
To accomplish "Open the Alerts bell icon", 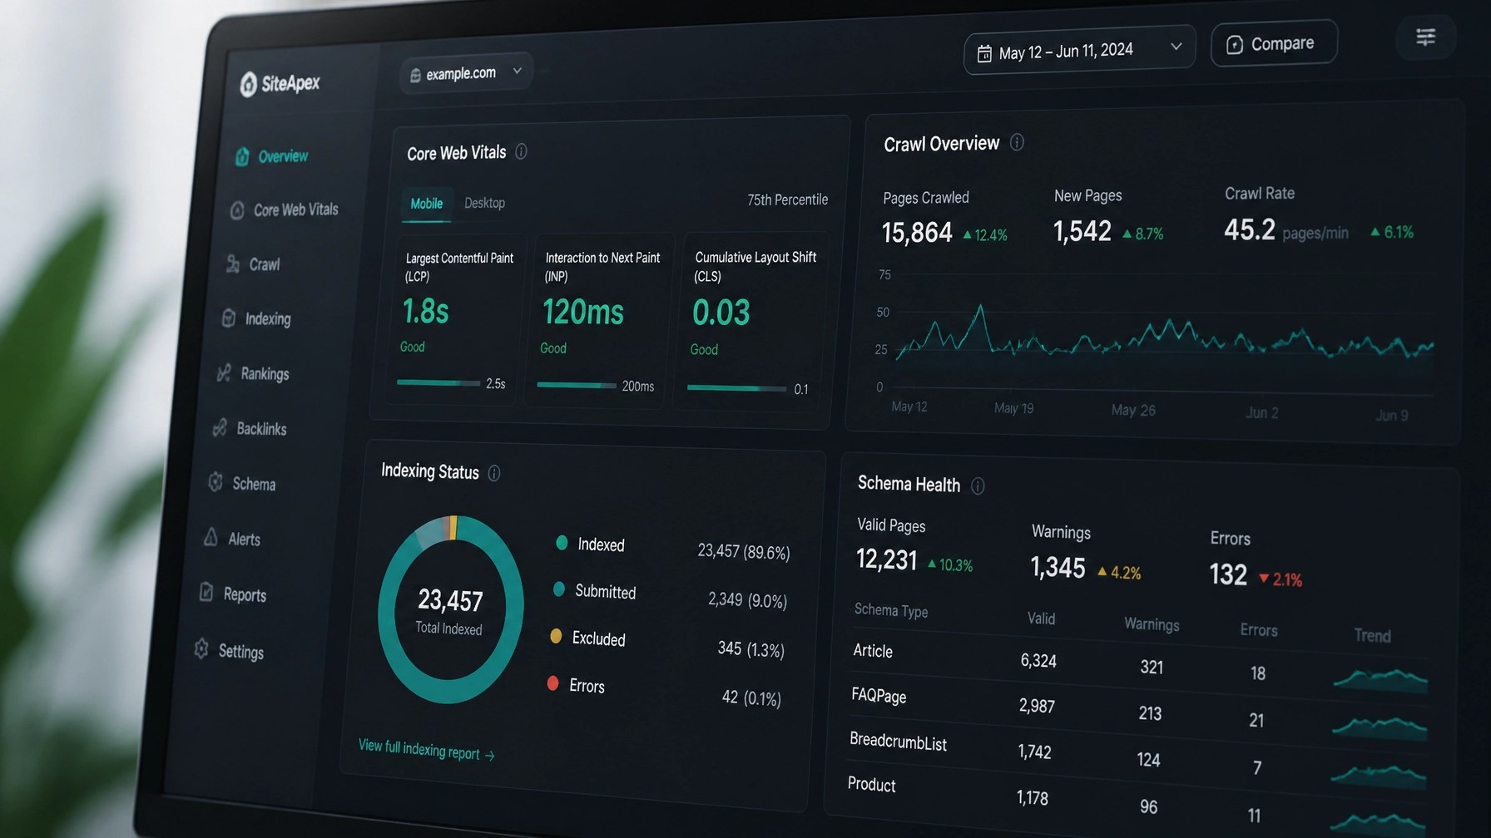I will 211,537.
